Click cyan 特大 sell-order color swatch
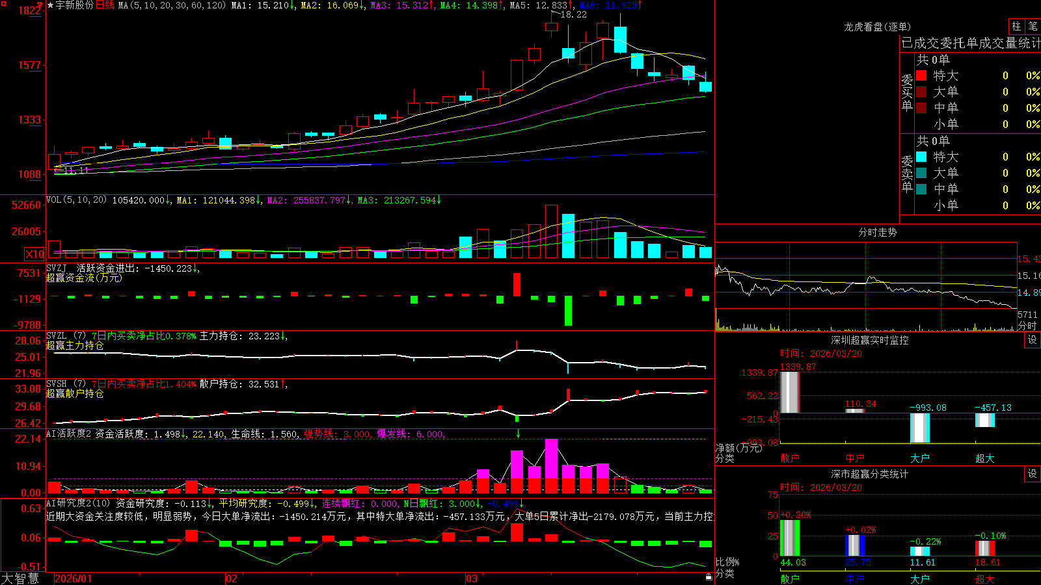This screenshot has height=585, width=1041. (921, 157)
